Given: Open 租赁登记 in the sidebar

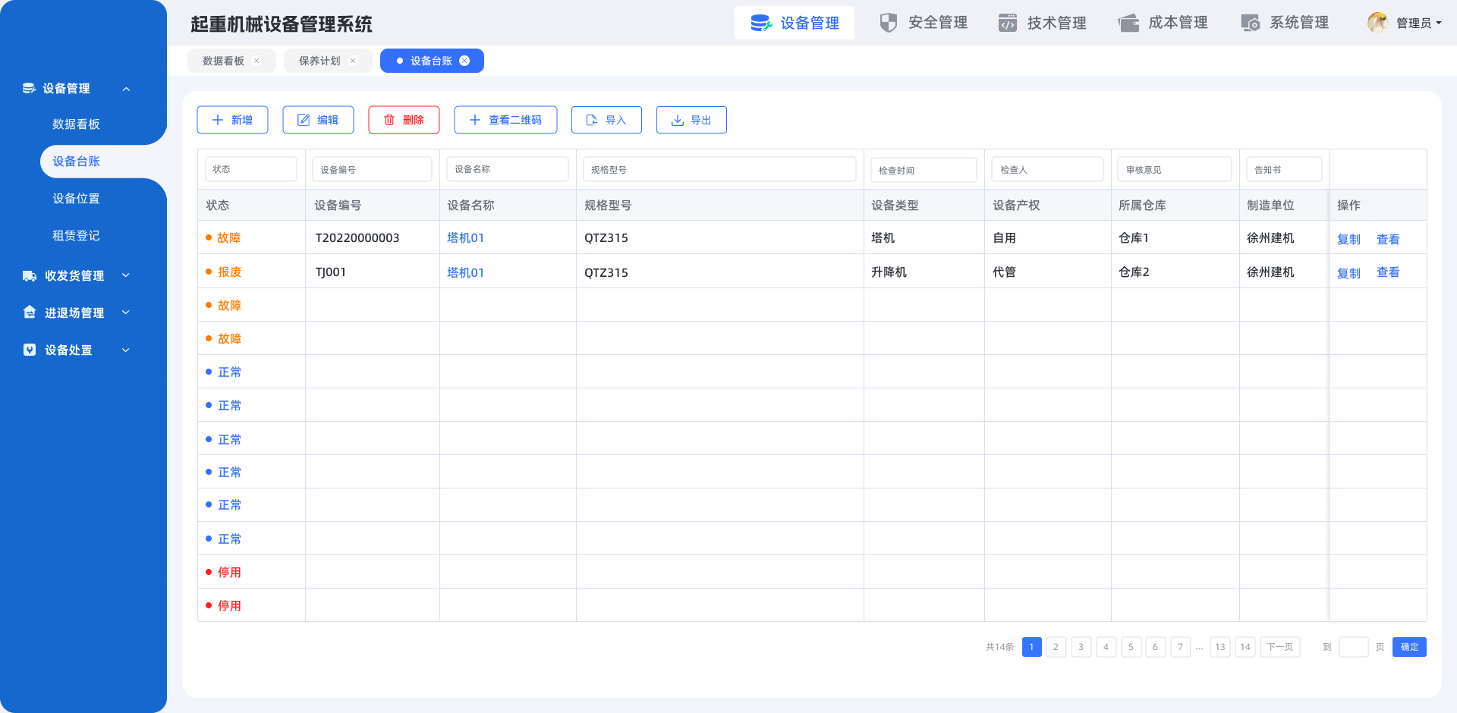Looking at the screenshot, I should (x=76, y=236).
